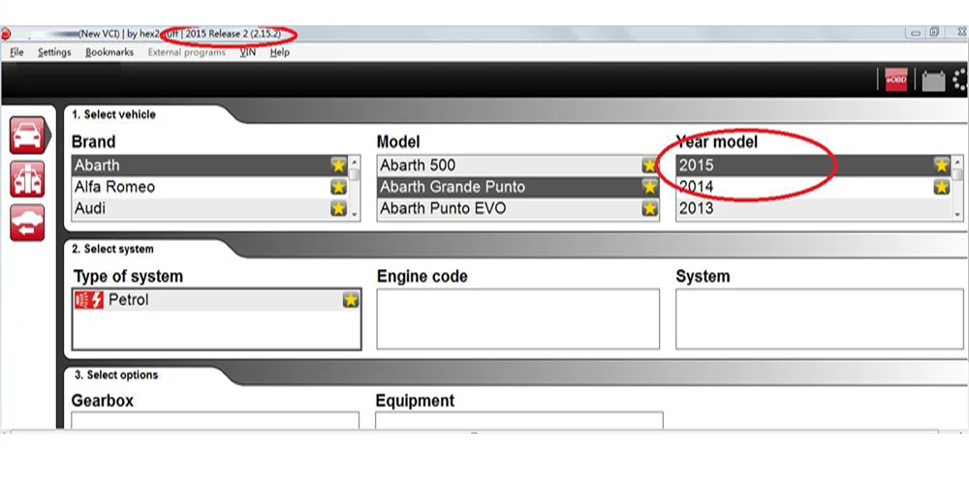Screen dimensions: 969x484
Task: Open the Settings menu
Action: point(54,52)
